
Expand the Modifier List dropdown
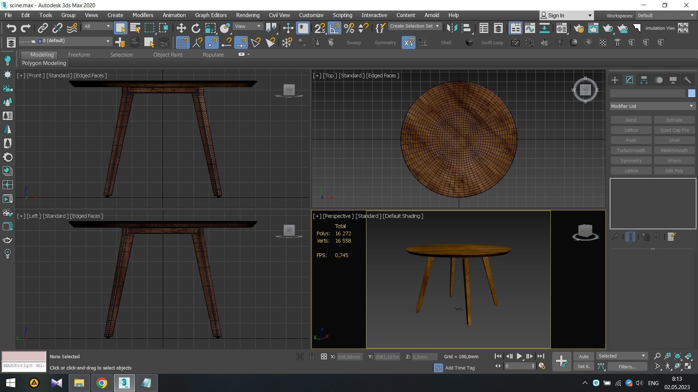click(653, 106)
